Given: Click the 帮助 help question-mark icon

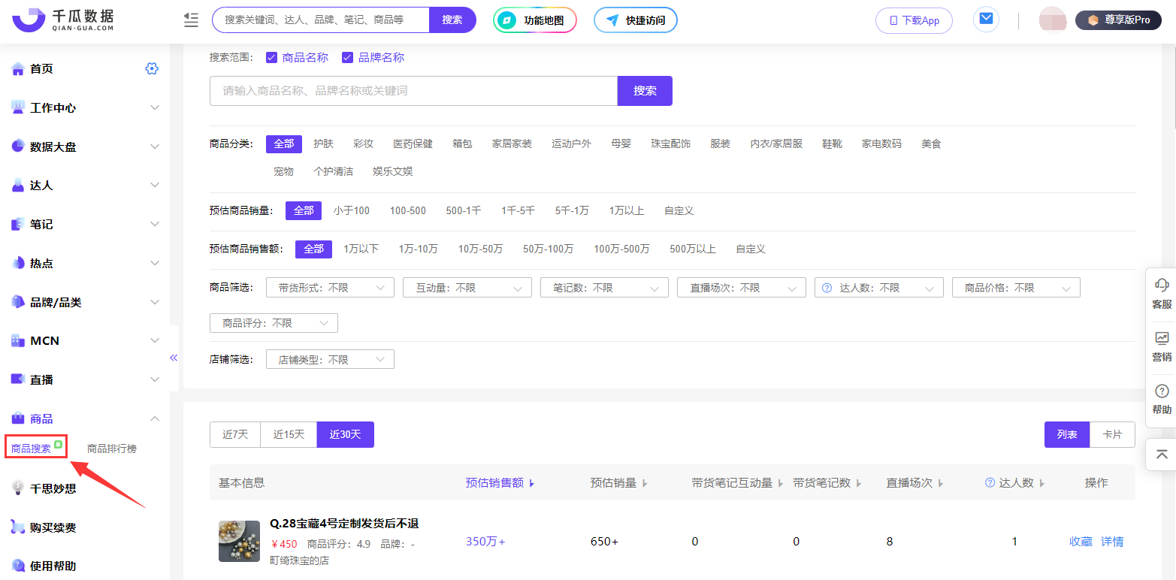Looking at the screenshot, I should pos(1161,392).
